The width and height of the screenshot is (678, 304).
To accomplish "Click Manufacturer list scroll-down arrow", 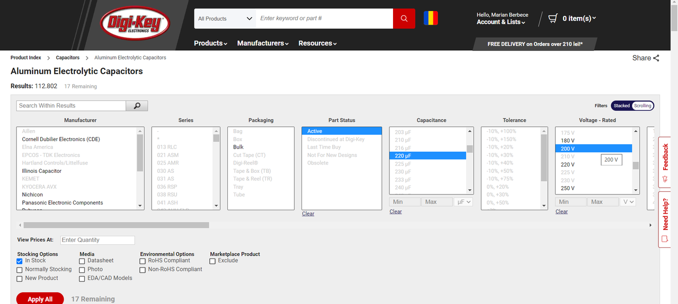I will (140, 206).
